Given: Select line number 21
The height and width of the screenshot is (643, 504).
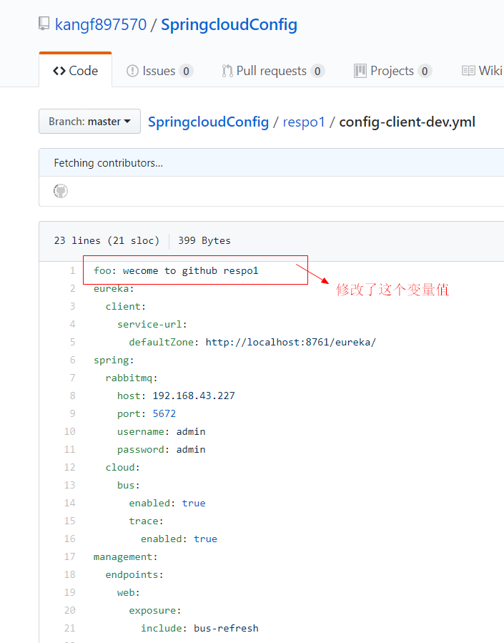Looking at the screenshot, I should point(69,628).
